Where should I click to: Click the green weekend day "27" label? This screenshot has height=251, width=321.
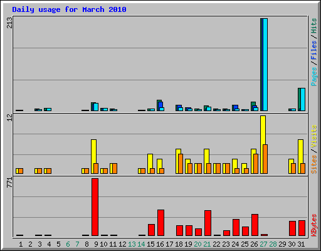click(x=263, y=244)
